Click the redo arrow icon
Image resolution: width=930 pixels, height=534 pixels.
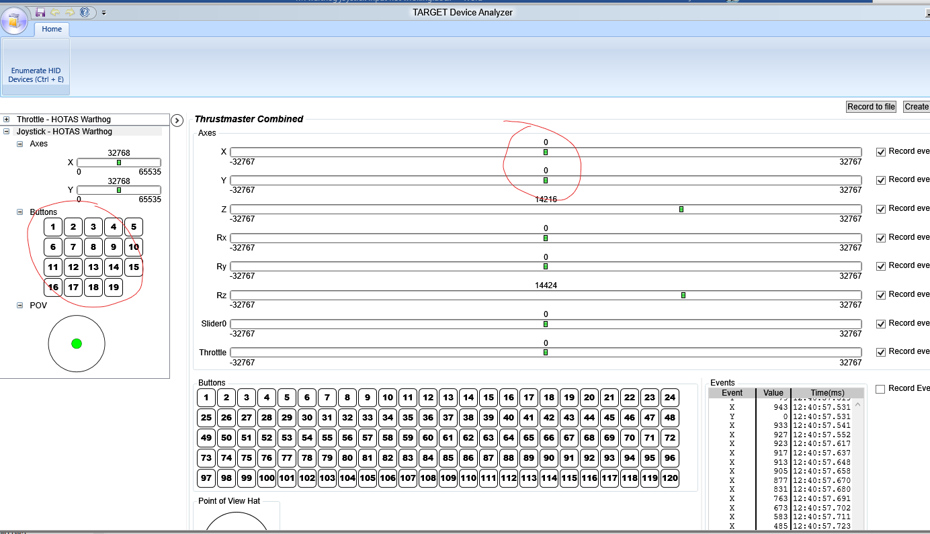coord(69,12)
